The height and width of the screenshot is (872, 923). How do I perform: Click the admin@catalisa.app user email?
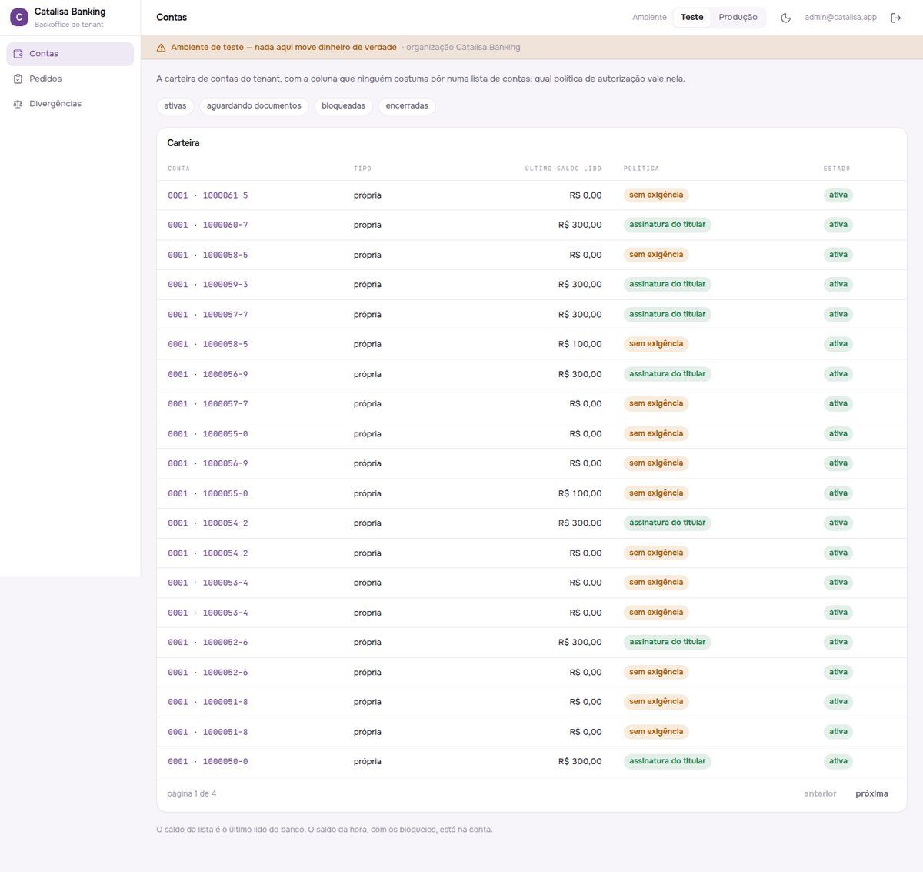840,17
